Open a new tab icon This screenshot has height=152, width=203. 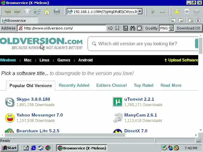(x=191, y=20)
